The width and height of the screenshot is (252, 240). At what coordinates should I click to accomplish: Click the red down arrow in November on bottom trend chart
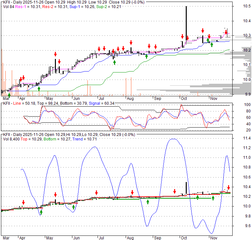coord(228,187)
